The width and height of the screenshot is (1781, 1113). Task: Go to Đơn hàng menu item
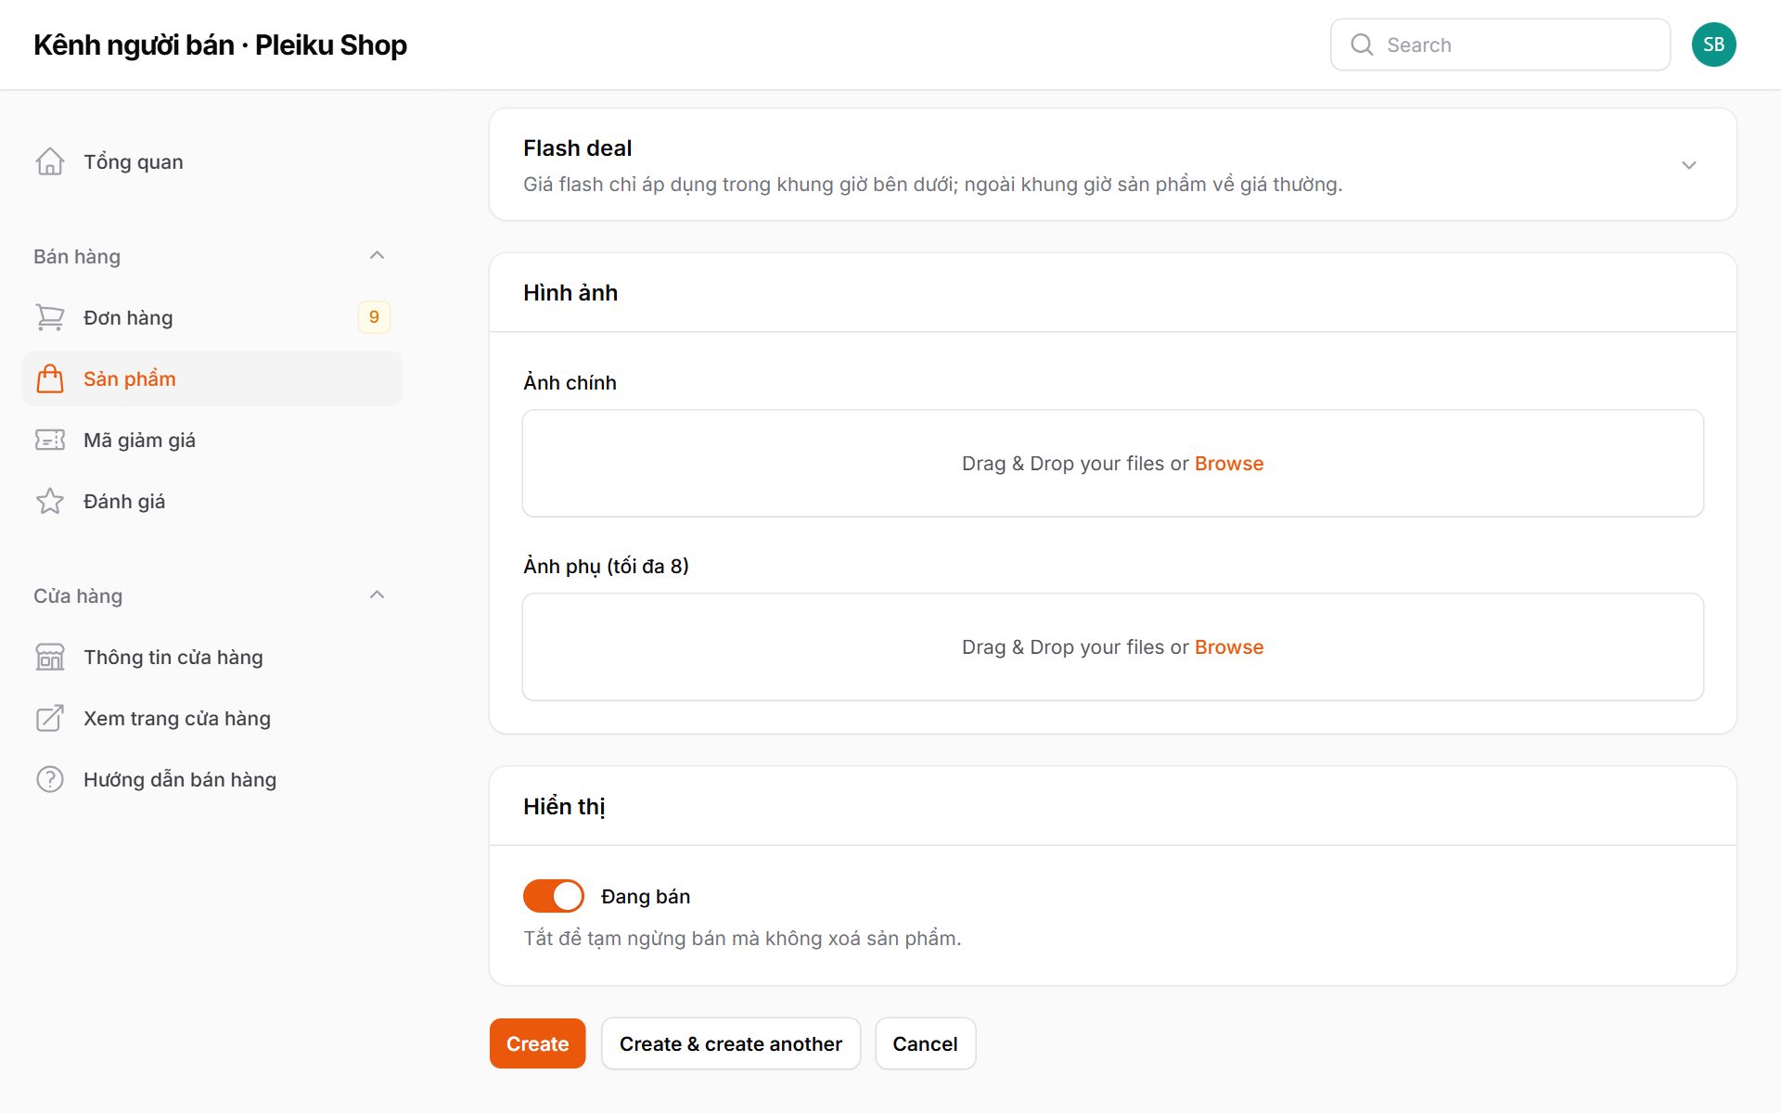click(211, 317)
